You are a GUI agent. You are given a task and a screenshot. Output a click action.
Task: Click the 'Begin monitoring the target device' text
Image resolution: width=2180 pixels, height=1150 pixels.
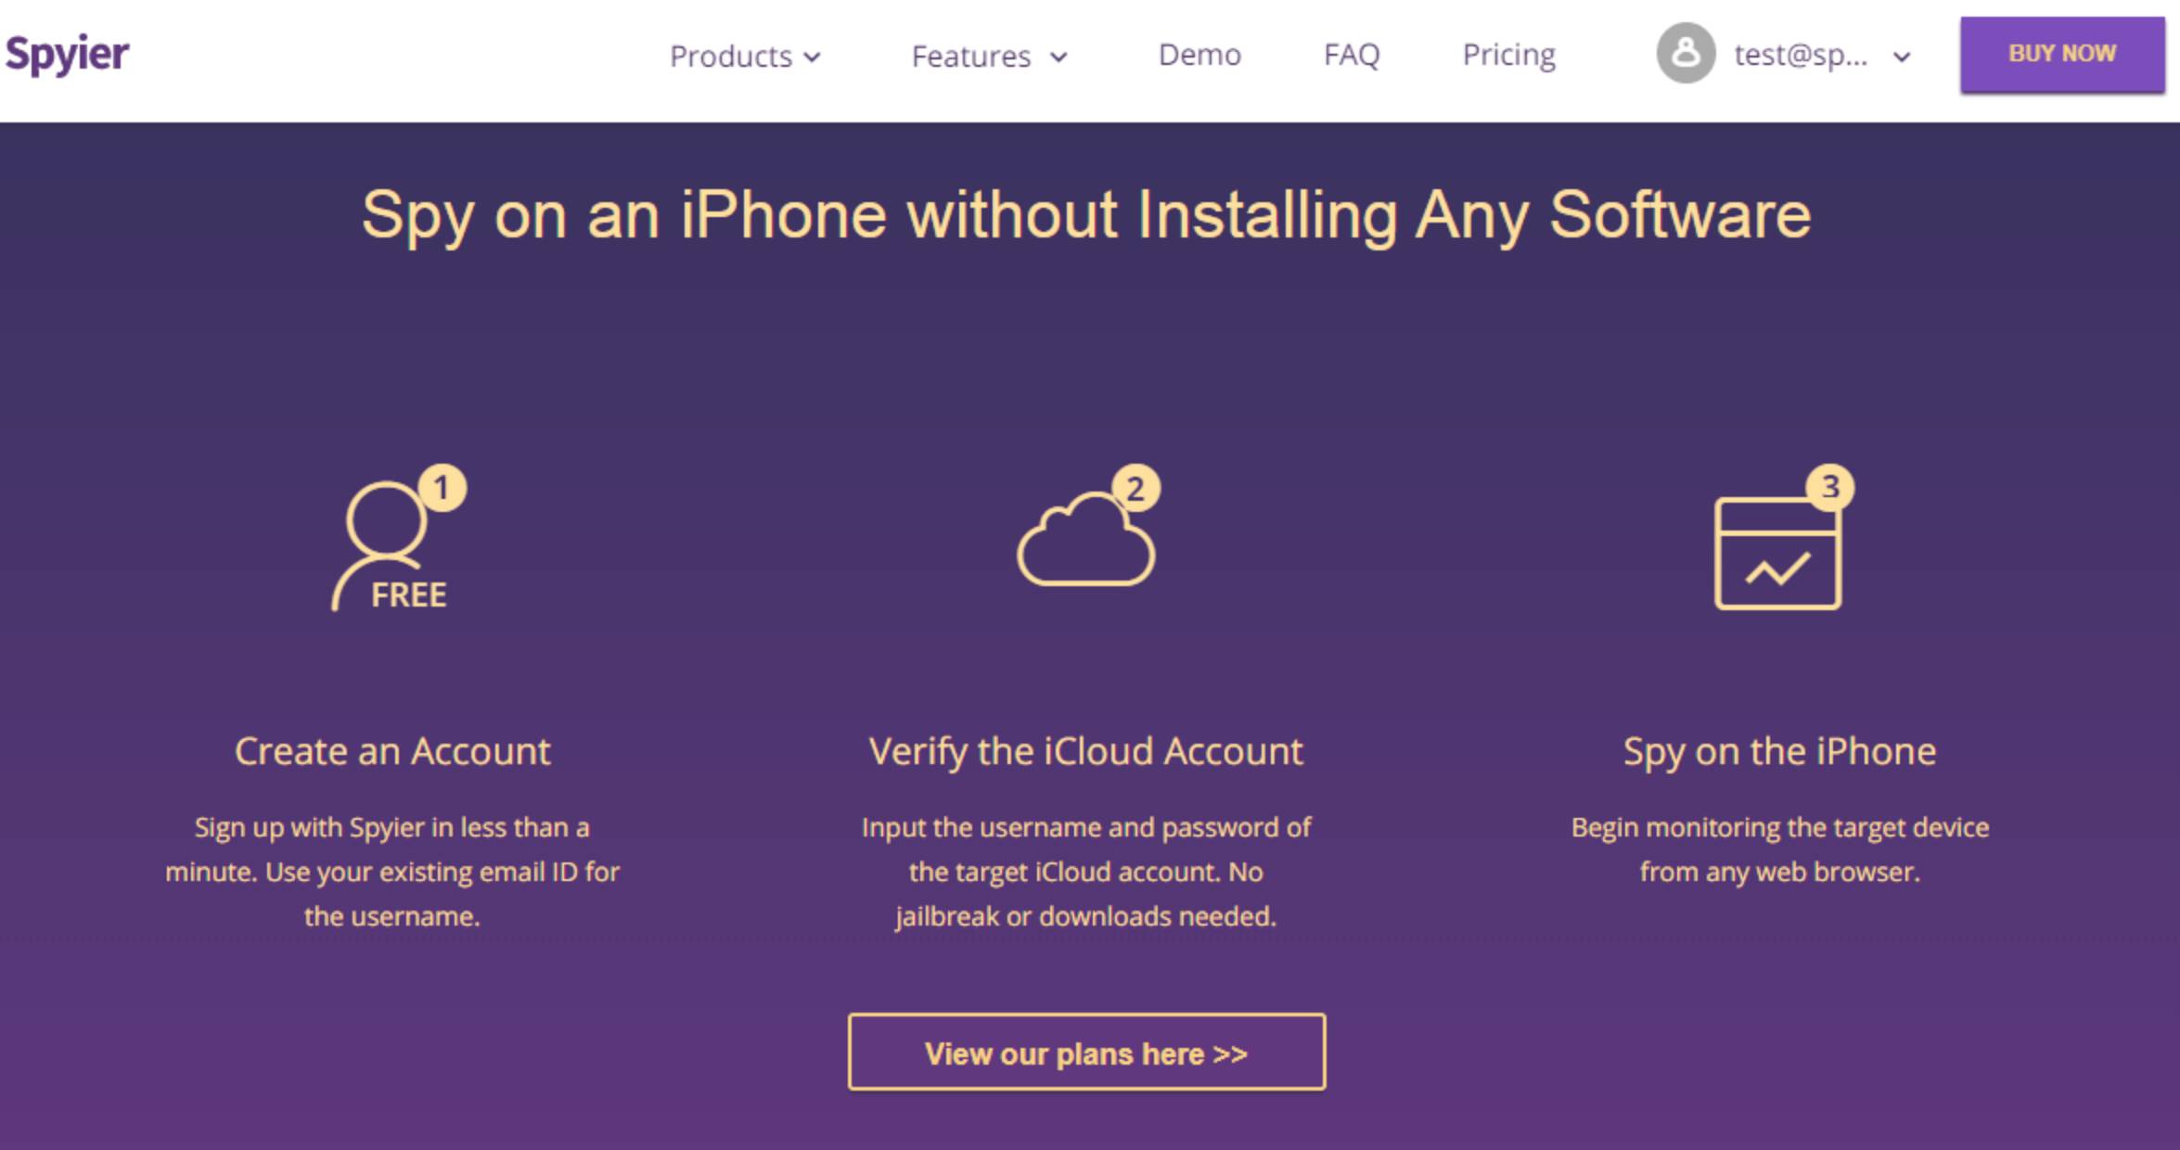pyautogui.click(x=1779, y=850)
